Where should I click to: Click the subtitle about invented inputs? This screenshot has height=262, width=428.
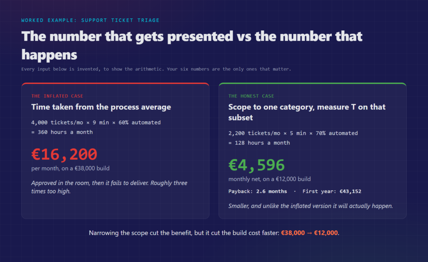coord(156,69)
